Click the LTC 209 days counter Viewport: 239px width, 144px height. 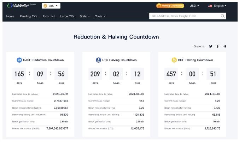pos(95,74)
